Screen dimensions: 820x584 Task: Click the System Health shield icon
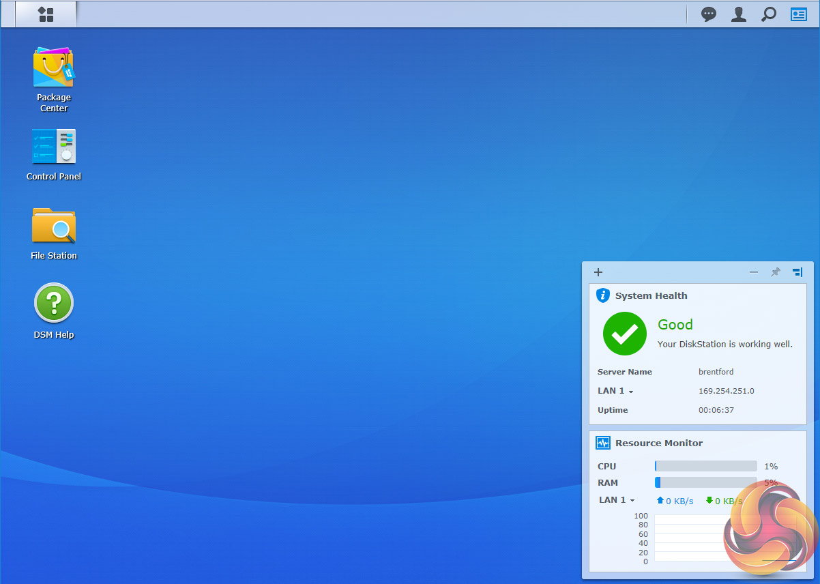pyautogui.click(x=603, y=295)
